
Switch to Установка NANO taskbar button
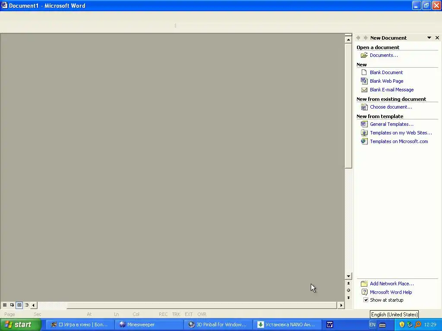pos(287,325)
